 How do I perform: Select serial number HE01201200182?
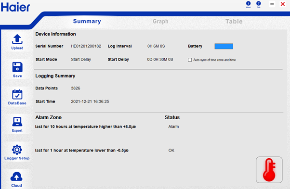86,46
